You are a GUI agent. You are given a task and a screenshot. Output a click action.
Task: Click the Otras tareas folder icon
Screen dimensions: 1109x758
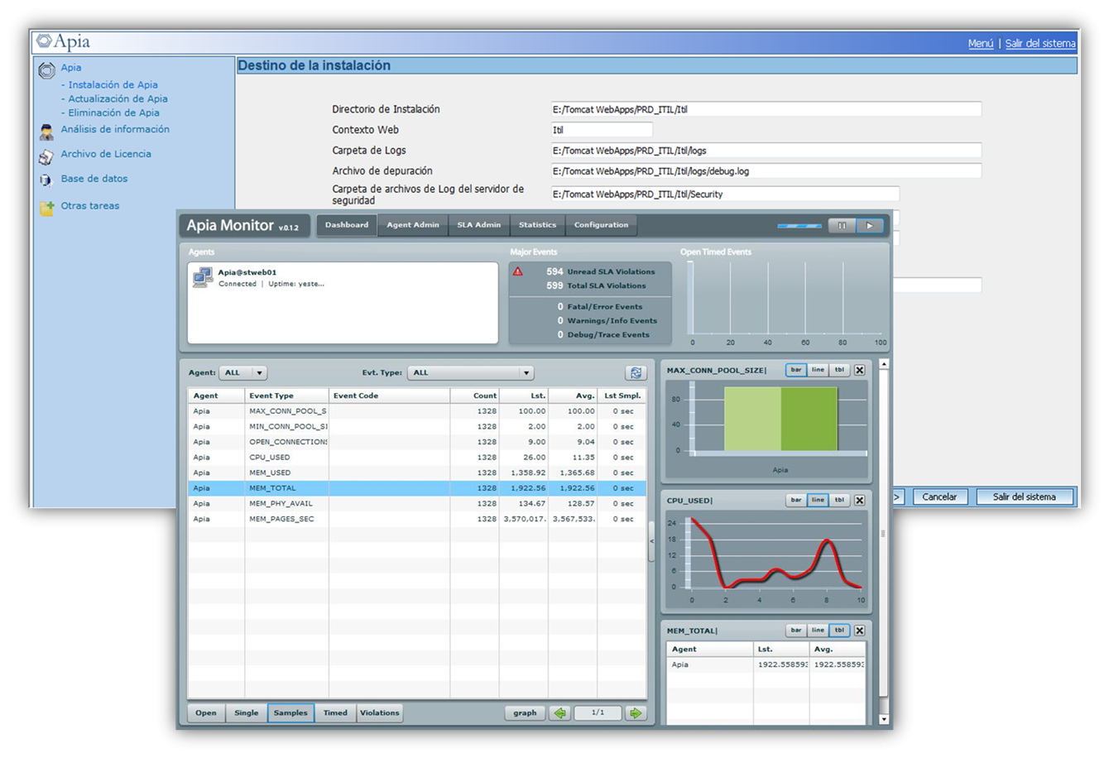(46, 207)
